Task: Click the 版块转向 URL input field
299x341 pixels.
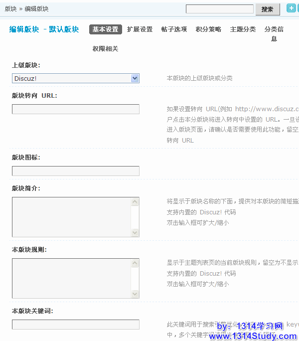Action: point(75,109)
